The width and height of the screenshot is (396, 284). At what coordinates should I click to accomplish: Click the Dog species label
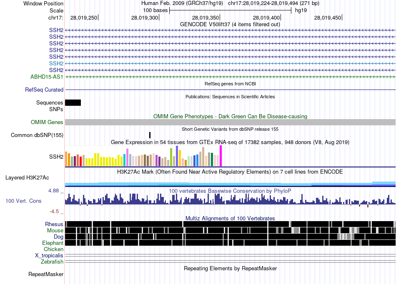coord(58,237)
